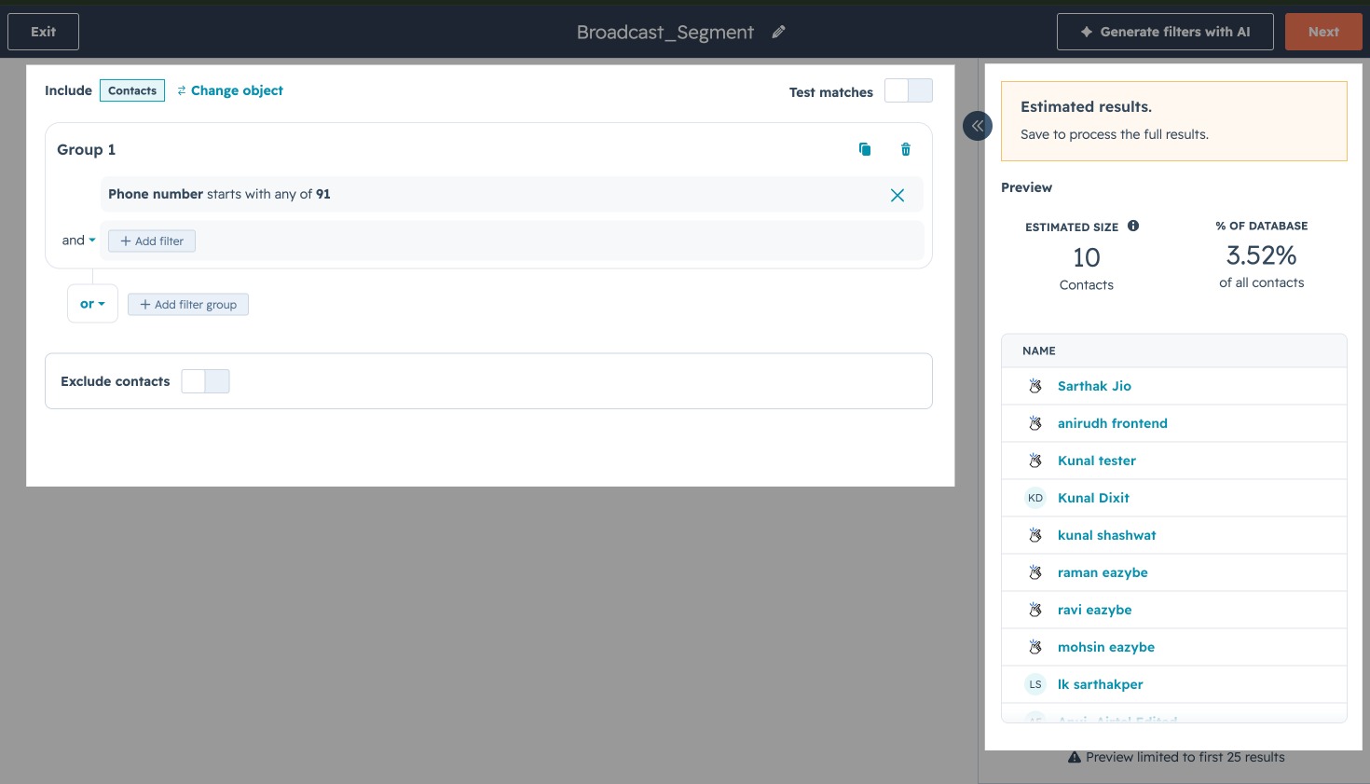Open contact lk sarthakper

click(1101, 684)
